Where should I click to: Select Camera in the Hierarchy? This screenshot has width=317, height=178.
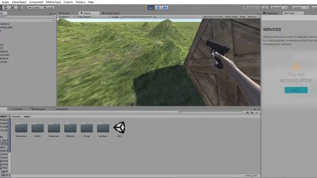[x=4, y=24]
